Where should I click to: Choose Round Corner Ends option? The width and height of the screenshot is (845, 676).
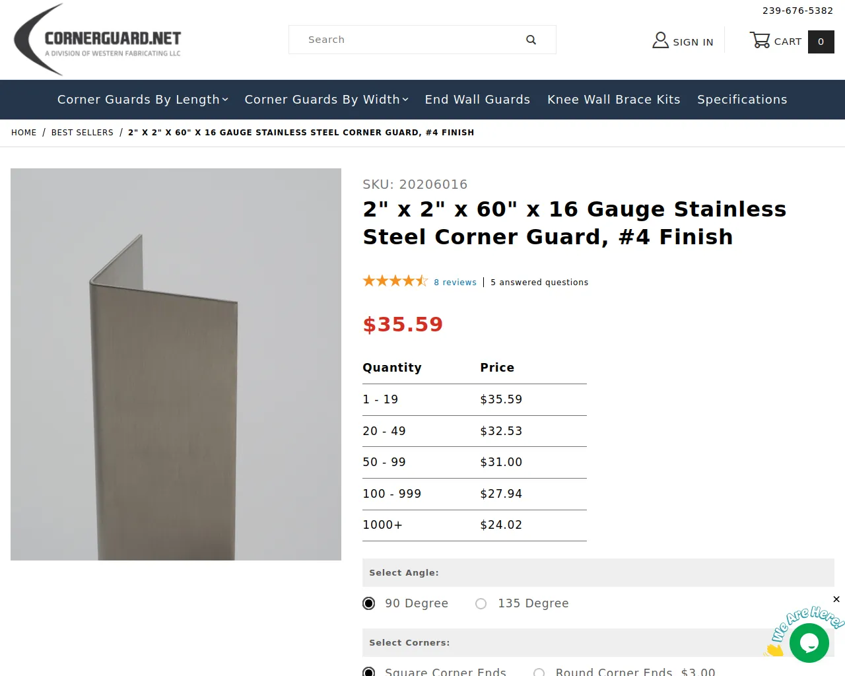539,672
